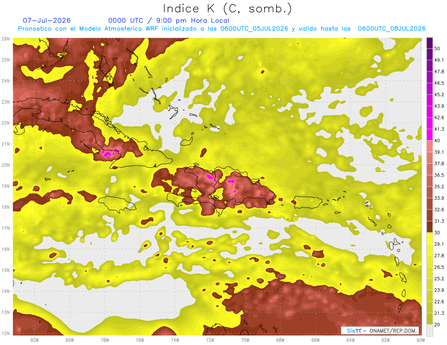
Task: Click the "0600UTC_08JUL2026" valid-until time
Action: tap(392, 29)
